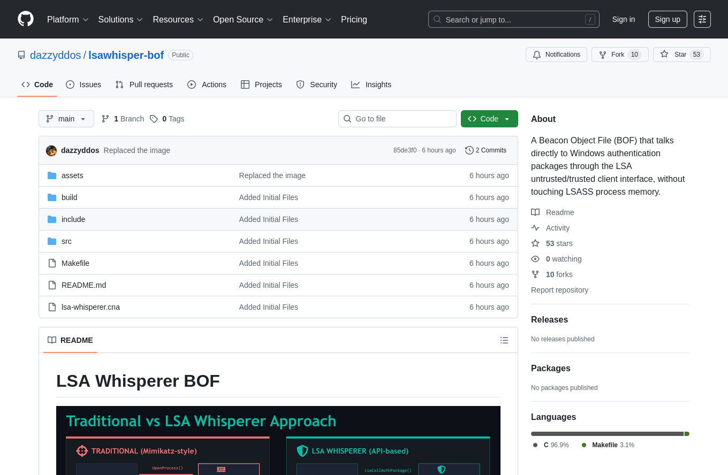The width and height of the screenshot is (728, 475).
Task: Open the README outline list icon
Action: click(x=504, y=340)
